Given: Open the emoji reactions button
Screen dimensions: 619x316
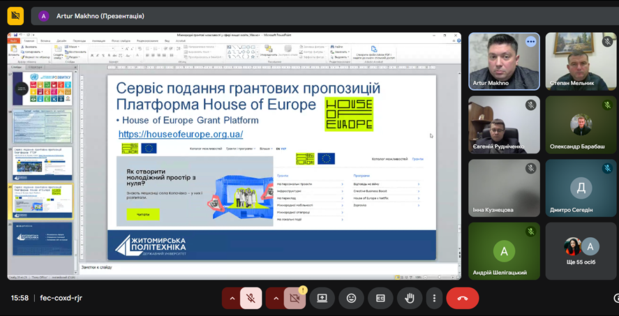Looking at the screenshot, I should (351, 298).
